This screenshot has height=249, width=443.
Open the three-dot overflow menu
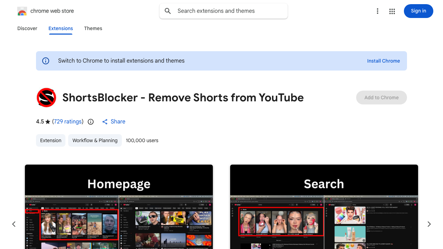click(378, 11)
